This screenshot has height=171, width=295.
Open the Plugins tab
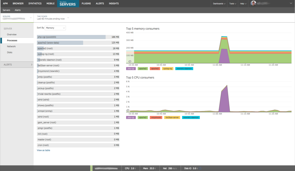[x=86, y=3]
